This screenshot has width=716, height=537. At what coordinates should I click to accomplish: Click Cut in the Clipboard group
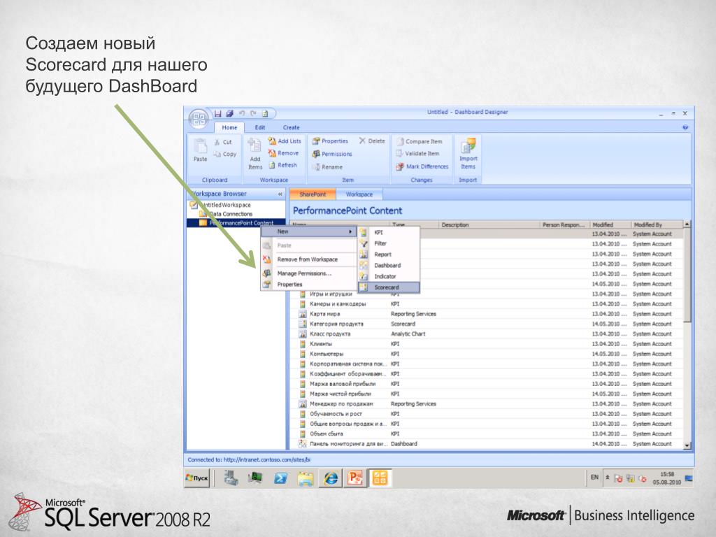tap(223, 142)
